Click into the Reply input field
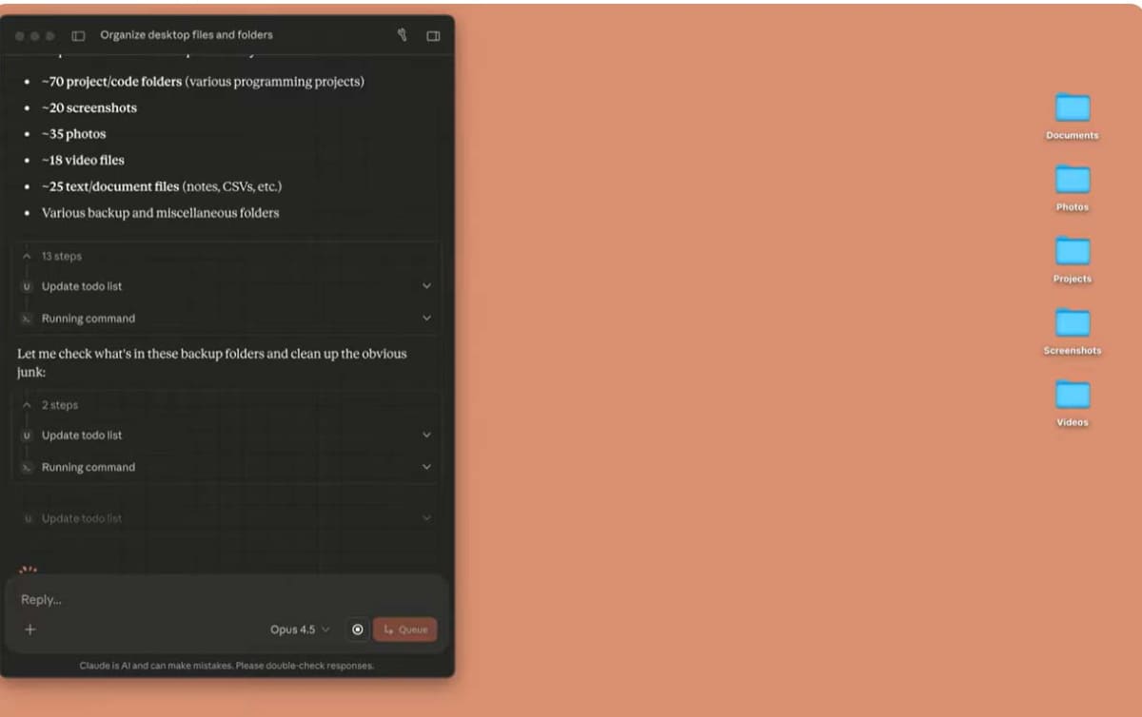Screen dimensions: 1142x717 tap(226, 599)
